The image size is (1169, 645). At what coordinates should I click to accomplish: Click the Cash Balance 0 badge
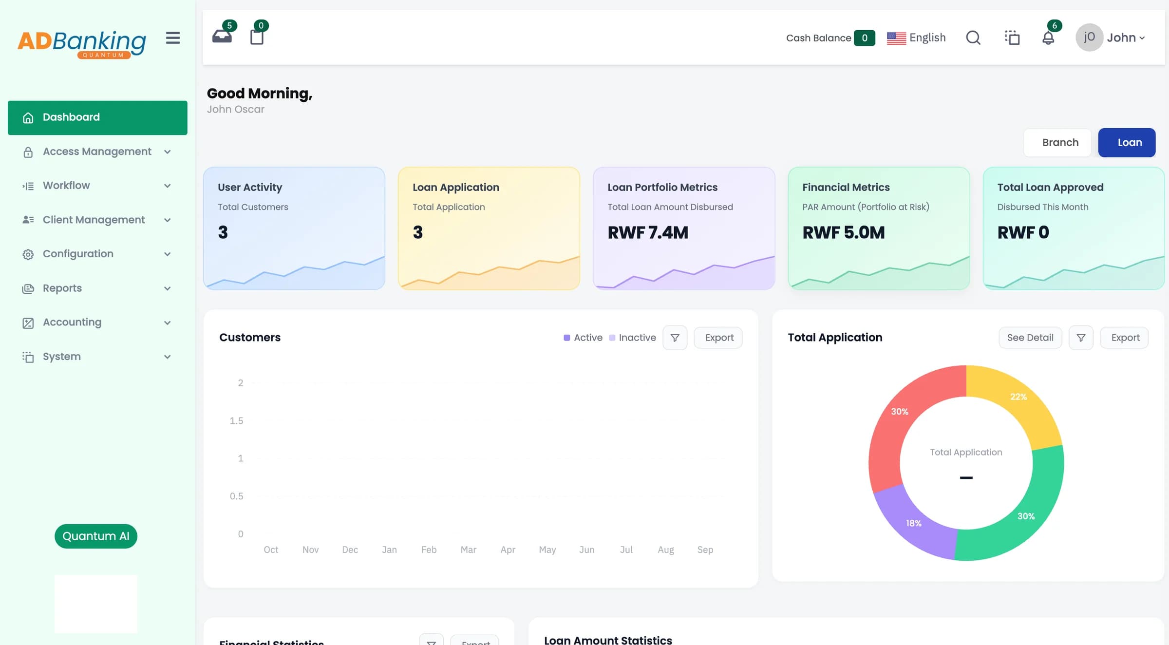(x=864, y=38)
